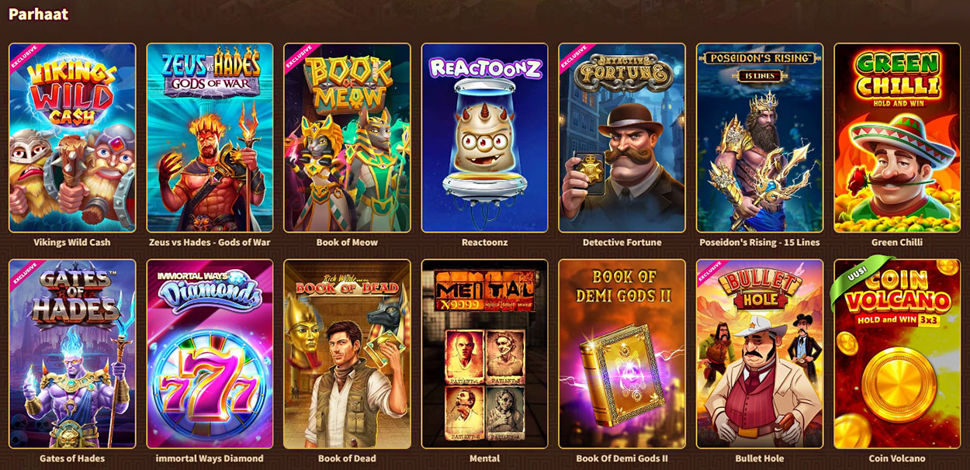Launch the Bullet Hole game image
This screenshot has height=470, width=970.
tap(760, 354)
